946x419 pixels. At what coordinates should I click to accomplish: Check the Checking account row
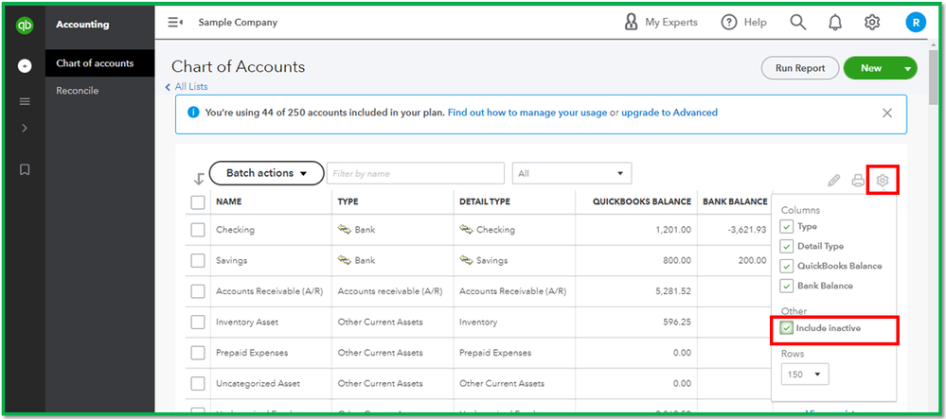pos(198,230)
